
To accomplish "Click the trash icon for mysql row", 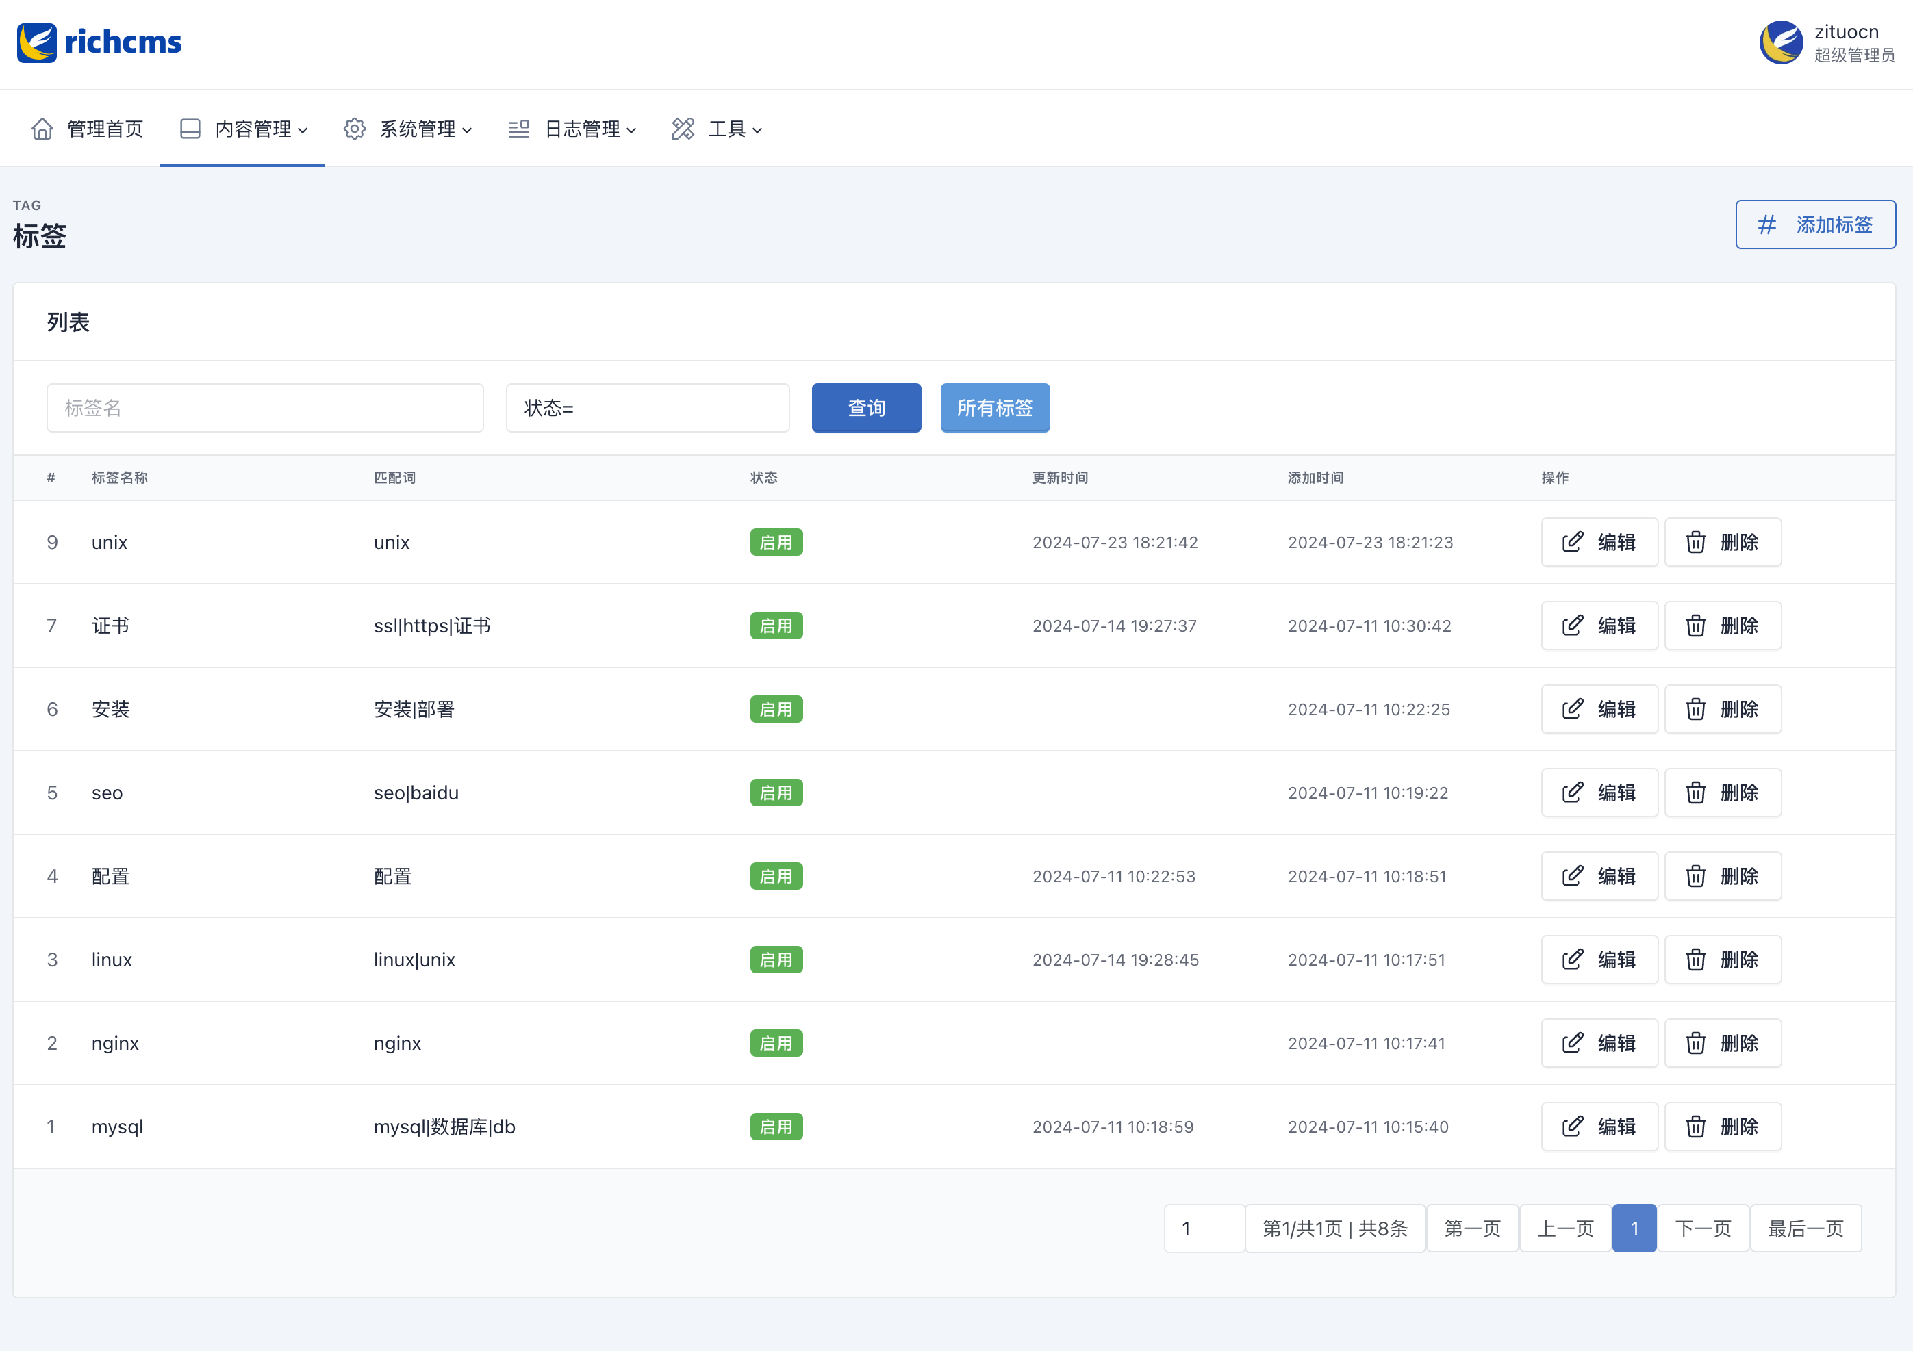I will (x=1695, y=1126).
